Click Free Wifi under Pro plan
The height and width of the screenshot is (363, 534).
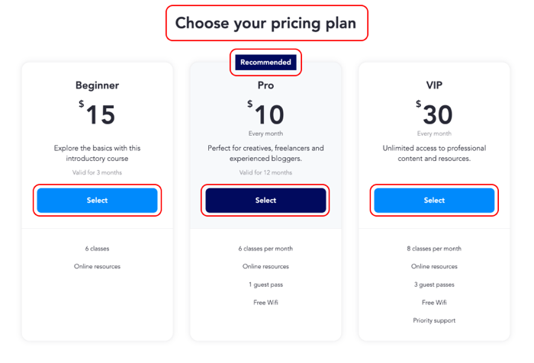[x=265, y=303]
